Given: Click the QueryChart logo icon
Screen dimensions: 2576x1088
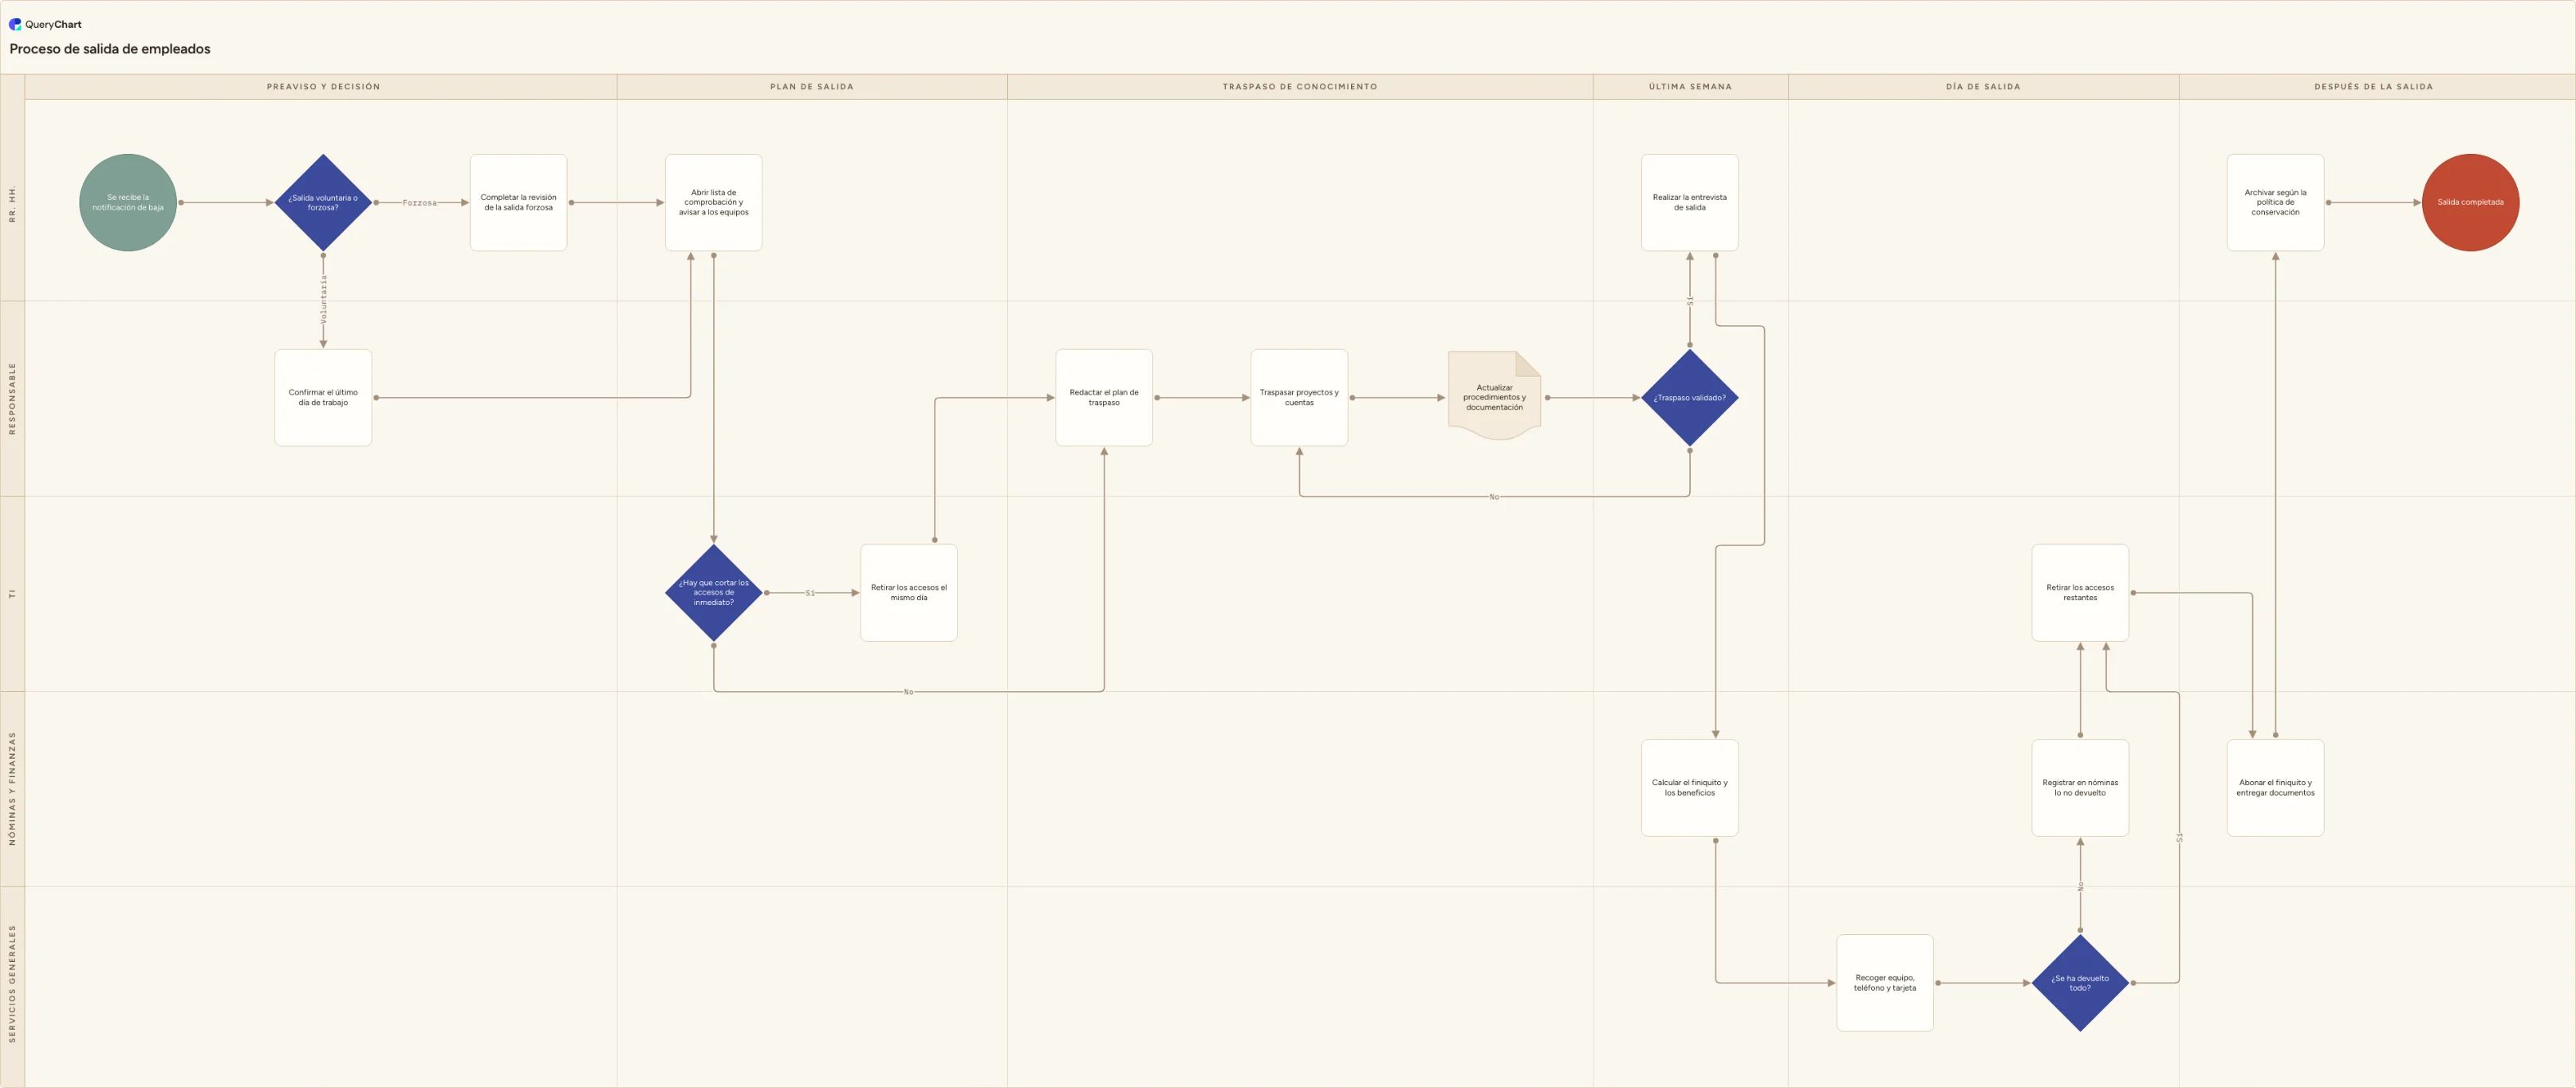Looking at the screenshot, I should 15,24.
